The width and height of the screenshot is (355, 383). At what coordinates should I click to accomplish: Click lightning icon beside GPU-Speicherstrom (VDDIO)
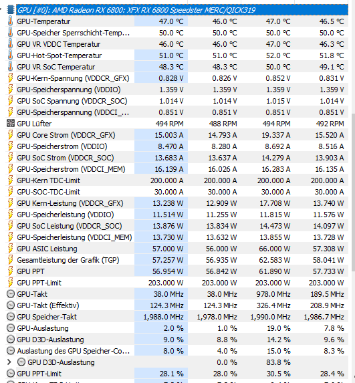[10, 146]
